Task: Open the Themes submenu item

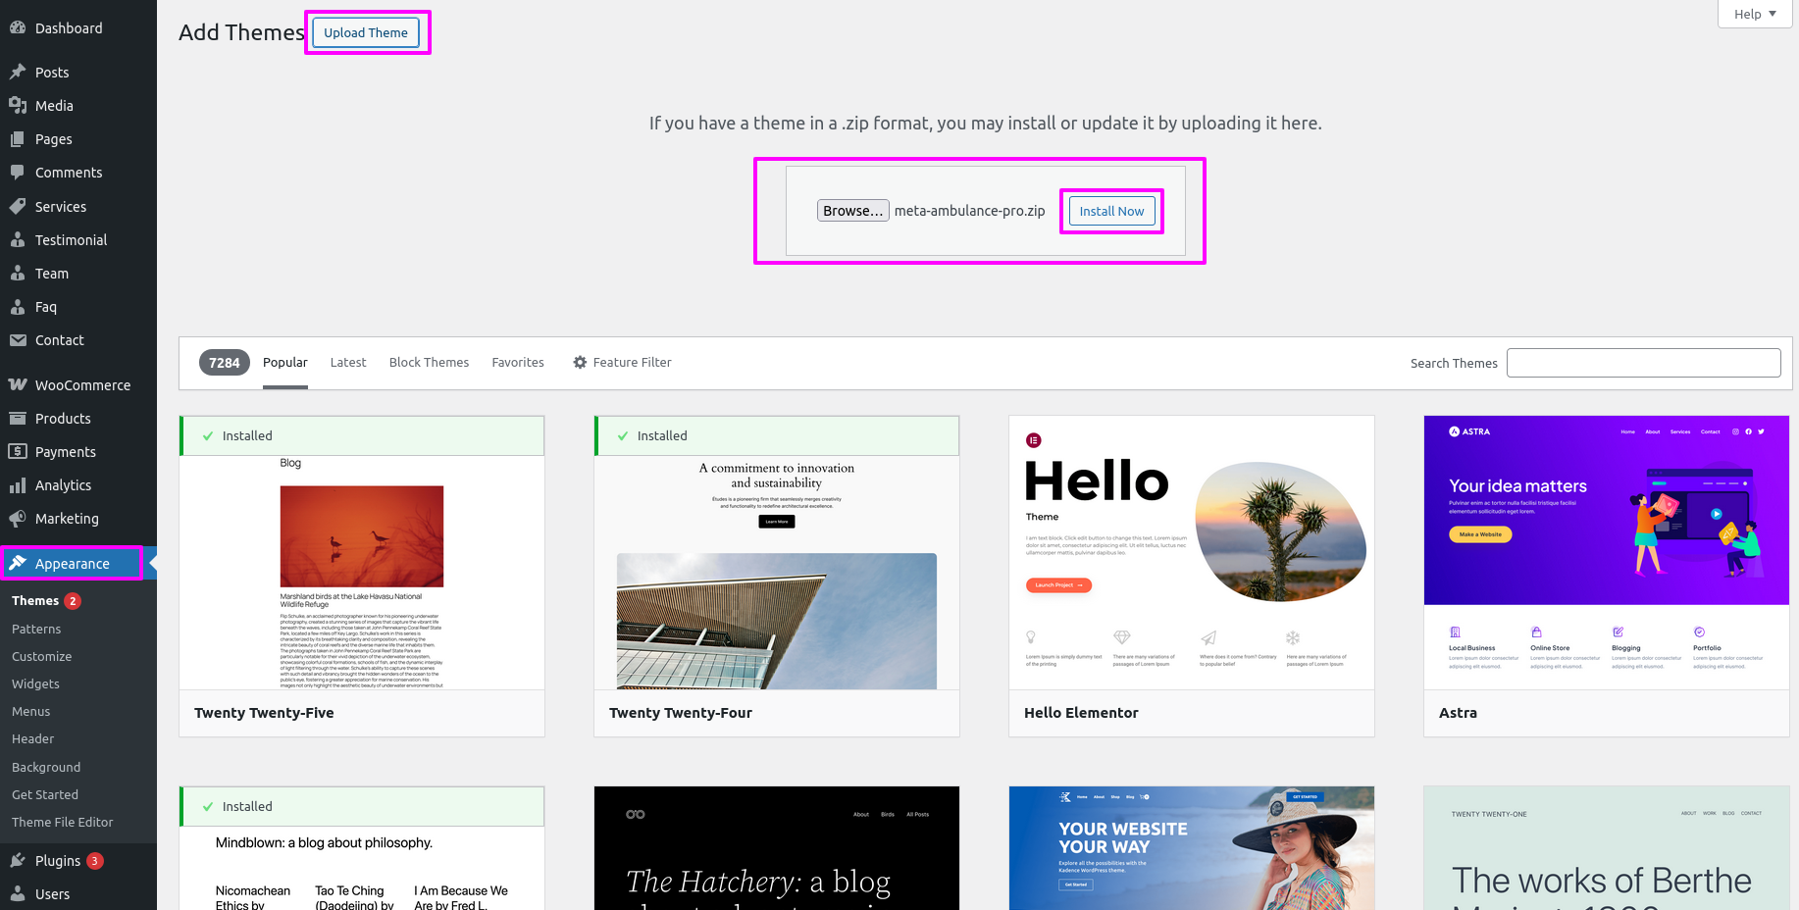Action: click(x=35, y=600)
